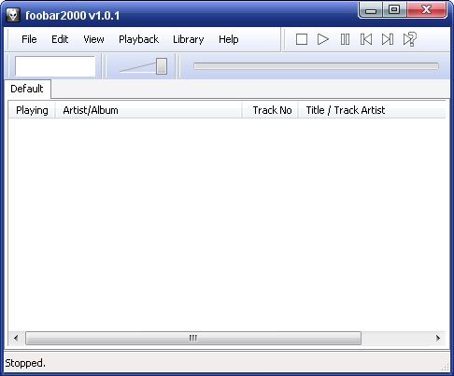Open the Library menu
The width and height of the screenshot is (454, 376).
click(x=188, y=39)
